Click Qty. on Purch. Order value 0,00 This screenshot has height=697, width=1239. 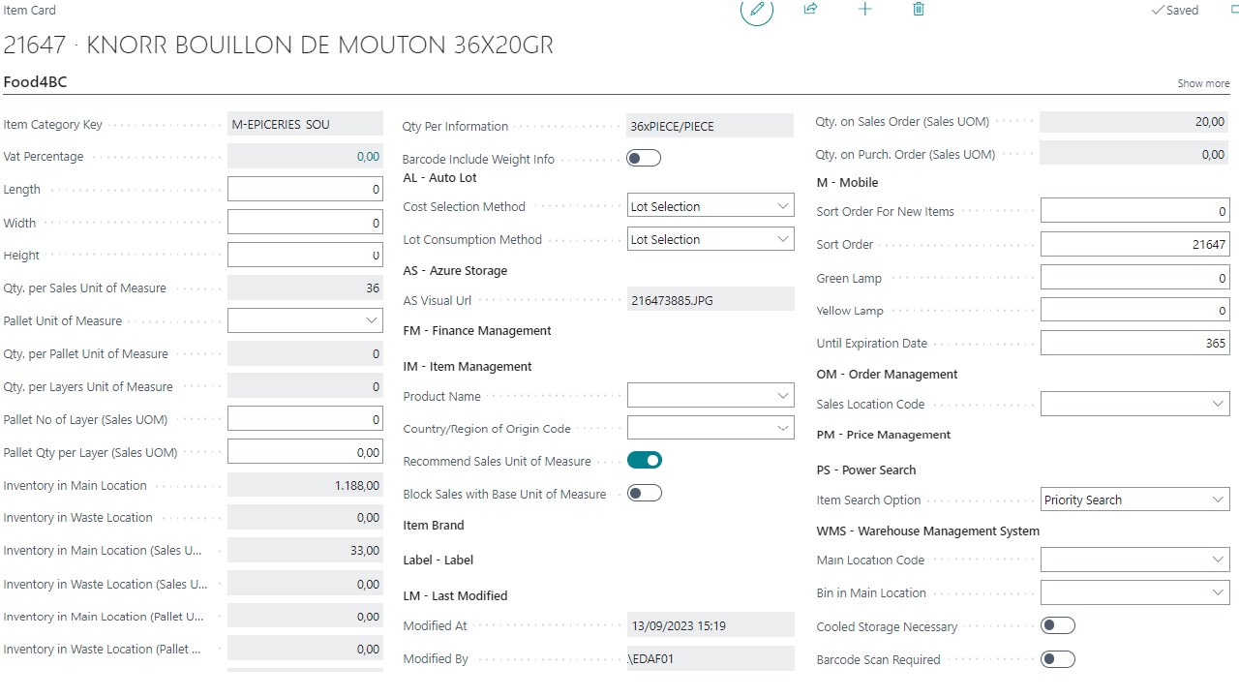[1134, 154]
